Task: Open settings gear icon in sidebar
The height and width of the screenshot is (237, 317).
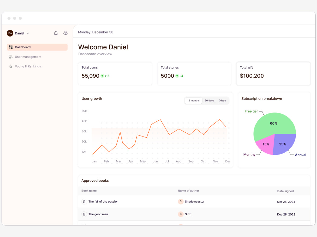Action: tap(65, 33)
